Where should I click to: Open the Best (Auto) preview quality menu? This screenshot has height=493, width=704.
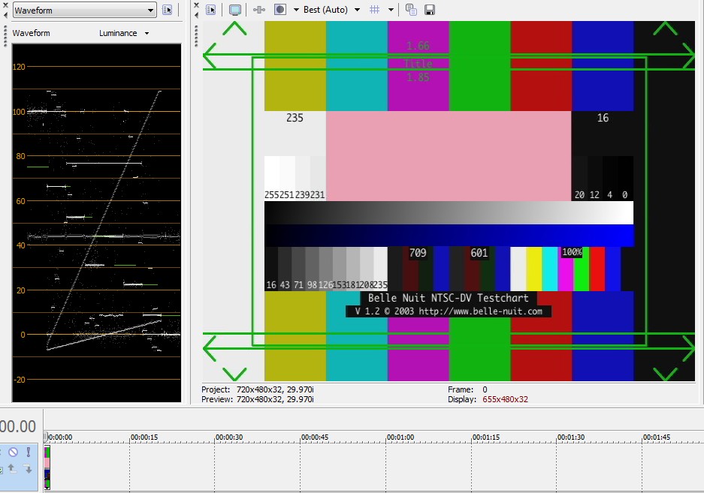click(331, 10)
